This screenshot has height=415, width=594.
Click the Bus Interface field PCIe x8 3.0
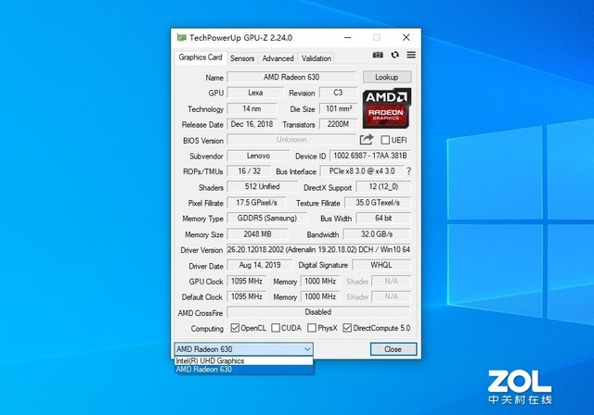click(362, 171)
